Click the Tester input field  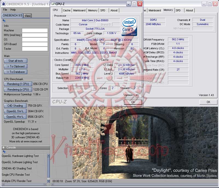click(35, 49)
